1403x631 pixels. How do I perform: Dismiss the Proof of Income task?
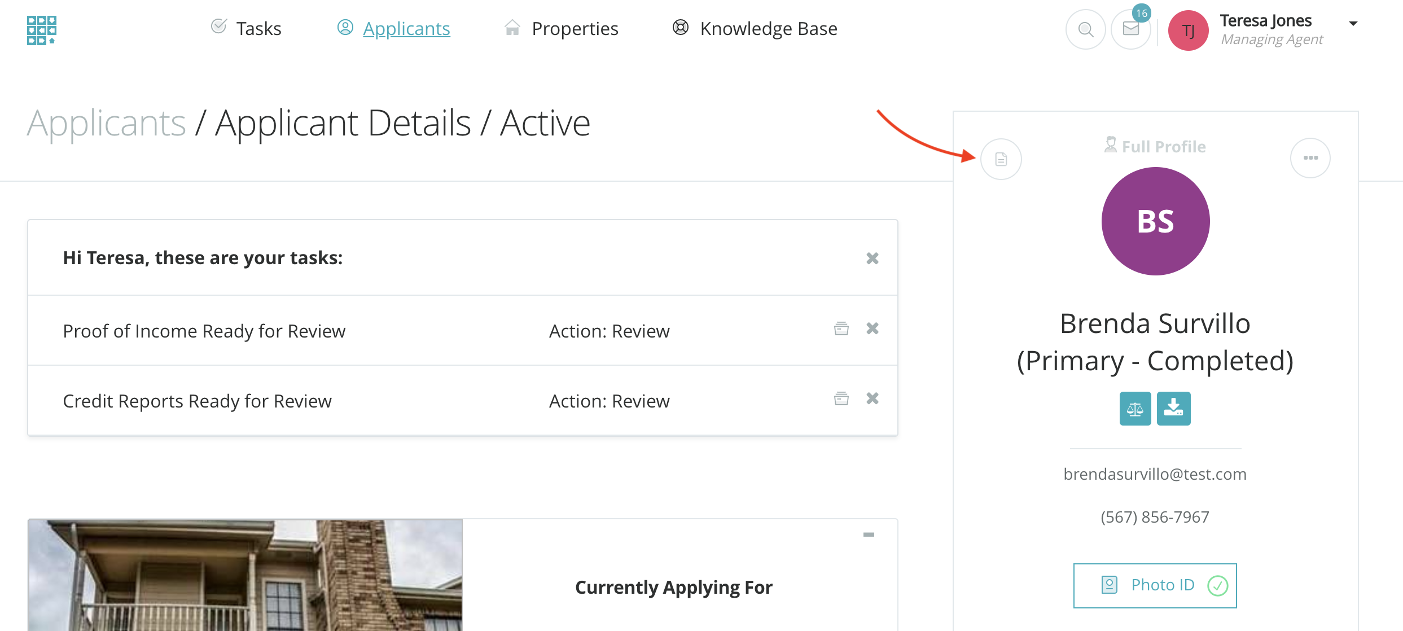(x=873, y=329)
